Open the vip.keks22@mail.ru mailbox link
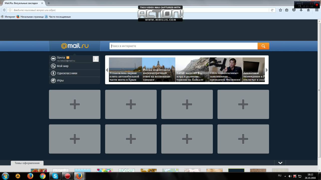This screenshot has width=321, height=180. click(x=66, y=61)
